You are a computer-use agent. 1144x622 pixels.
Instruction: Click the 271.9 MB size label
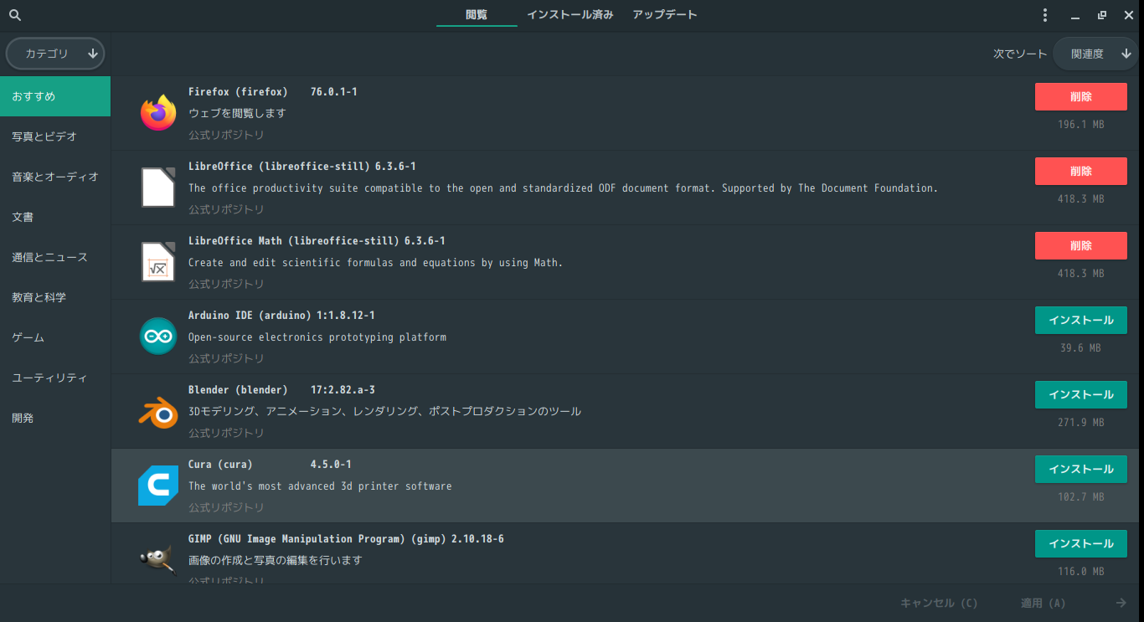point(1081,422)
